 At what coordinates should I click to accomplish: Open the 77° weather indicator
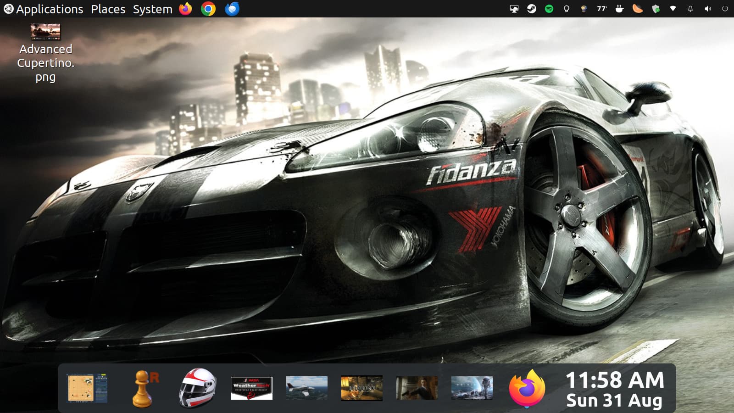[x=601, y=9]
